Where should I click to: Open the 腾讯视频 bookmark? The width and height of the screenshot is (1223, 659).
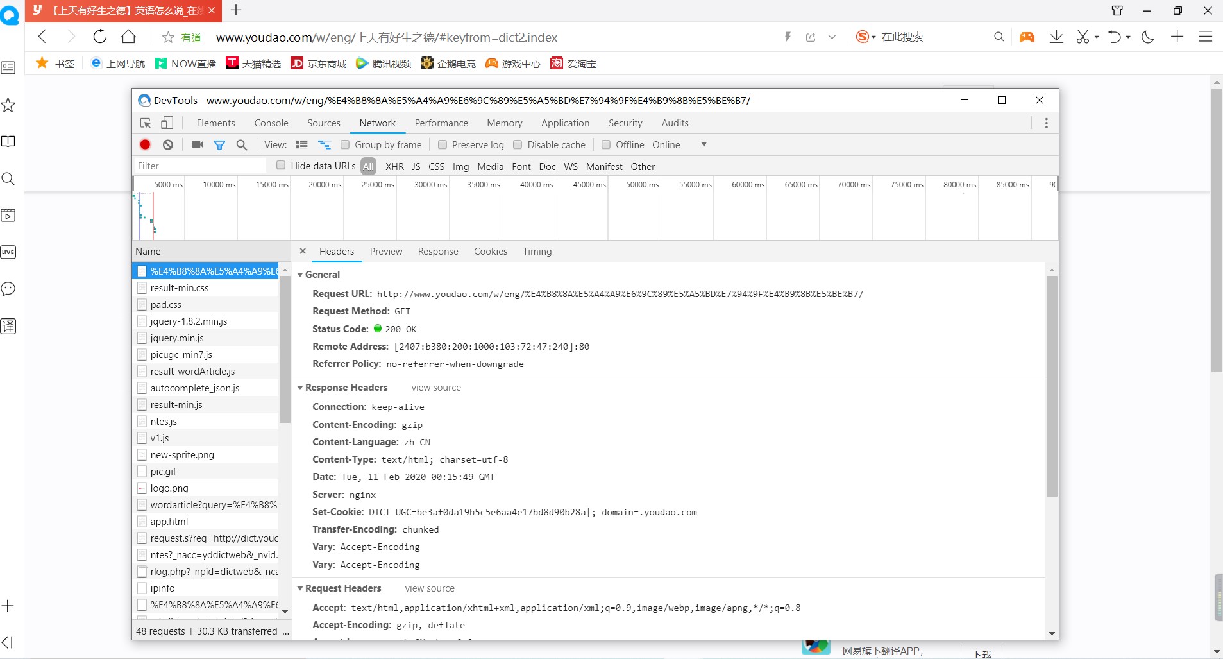point(384,64)
